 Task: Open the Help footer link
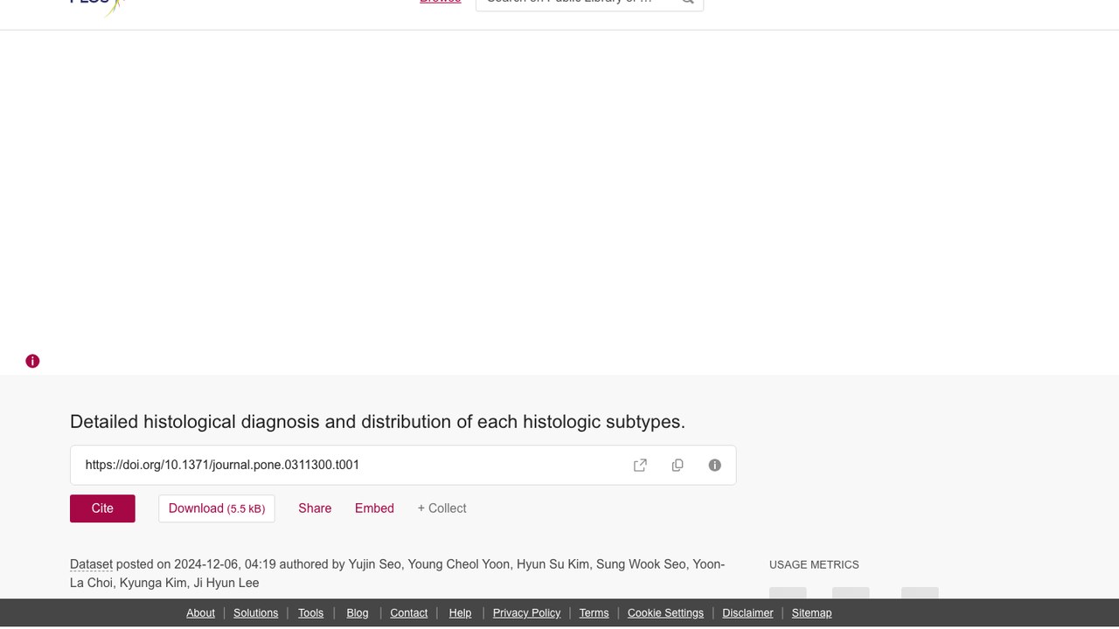pos(460,612)
